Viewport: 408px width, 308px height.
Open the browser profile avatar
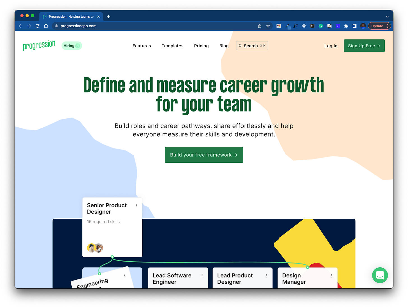(x=363, y=26)
